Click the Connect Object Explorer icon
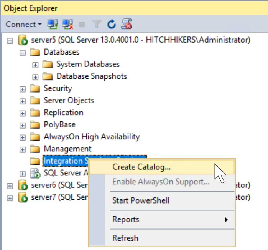 pyautogui.click(x=53, y=24)
